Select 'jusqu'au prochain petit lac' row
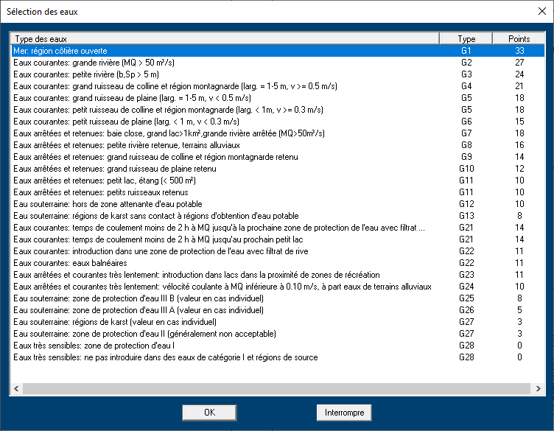This screenshot has width=554, height=431. (278, 239)
